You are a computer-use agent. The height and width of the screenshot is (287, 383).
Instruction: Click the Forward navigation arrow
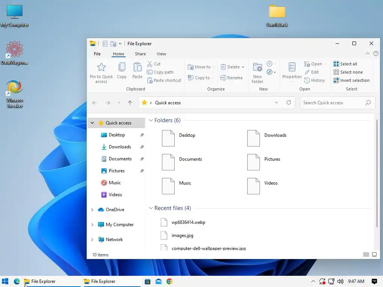107,103
